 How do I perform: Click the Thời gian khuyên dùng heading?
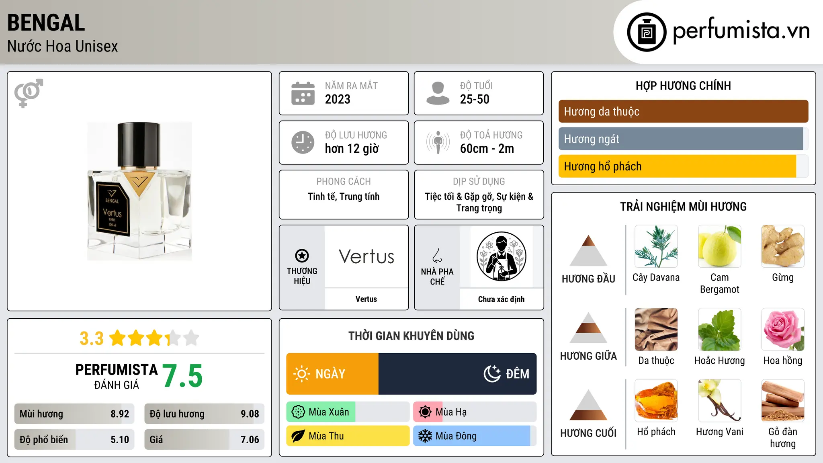(411, 336)
